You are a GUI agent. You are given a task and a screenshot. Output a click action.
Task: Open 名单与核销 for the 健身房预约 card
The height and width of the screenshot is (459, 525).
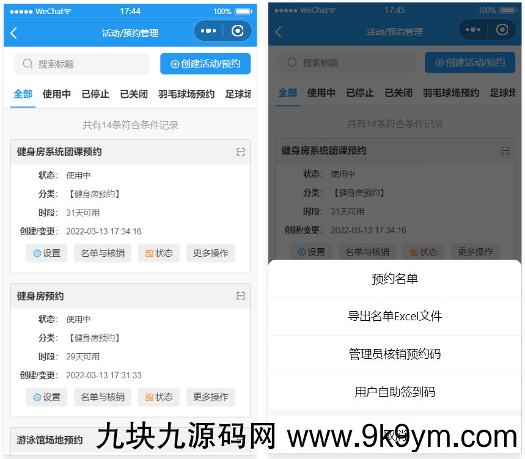[103, 397]
